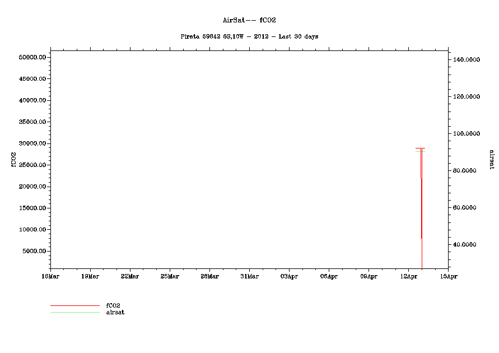Select the 16Mar date on x-axis
Viewport: 499px width, 353px height.
[x=50, y=276]
